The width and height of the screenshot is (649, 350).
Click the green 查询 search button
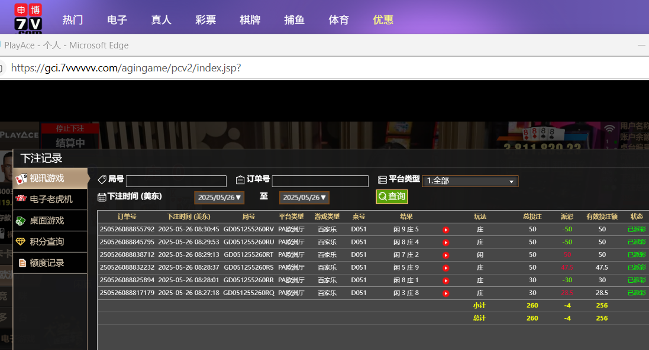click(x=392, y=197)
